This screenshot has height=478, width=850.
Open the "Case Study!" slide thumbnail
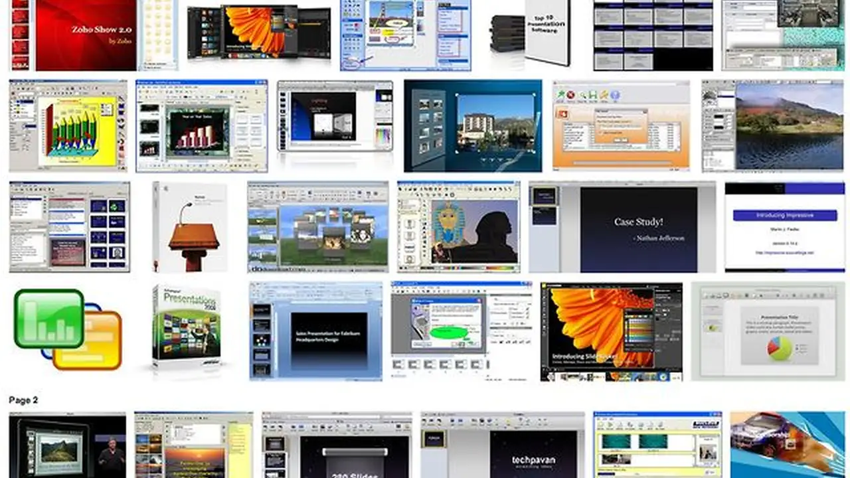point(622,227)
